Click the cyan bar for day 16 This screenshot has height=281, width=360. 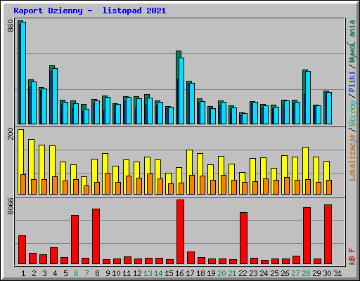point(181,91)
